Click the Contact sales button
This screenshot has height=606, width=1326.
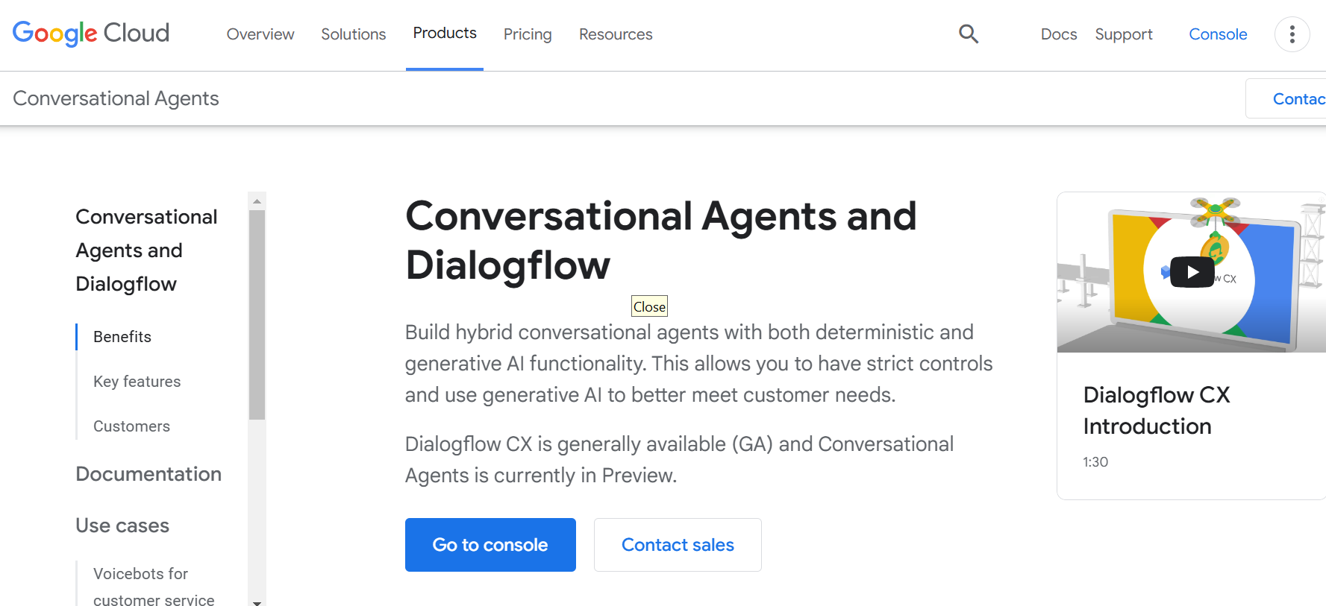pos(678,545)
